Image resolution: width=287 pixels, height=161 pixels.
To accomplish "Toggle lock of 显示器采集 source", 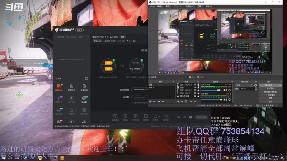I will pyautogui.click(x=198, y=96).
